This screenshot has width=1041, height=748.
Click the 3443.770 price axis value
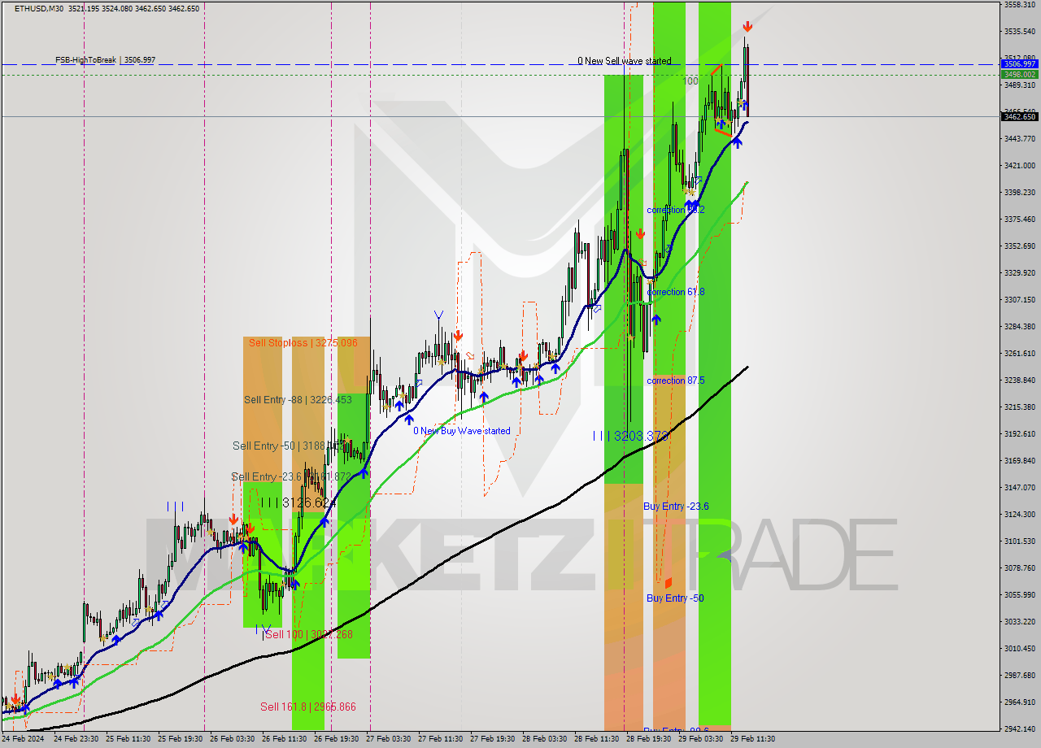click(1019, 139)
